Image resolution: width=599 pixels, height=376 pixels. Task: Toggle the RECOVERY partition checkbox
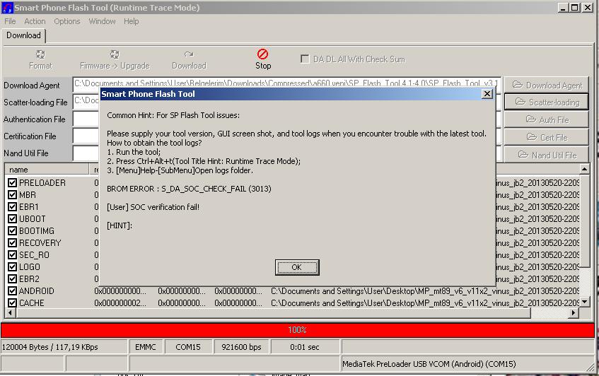click(12, 243)
